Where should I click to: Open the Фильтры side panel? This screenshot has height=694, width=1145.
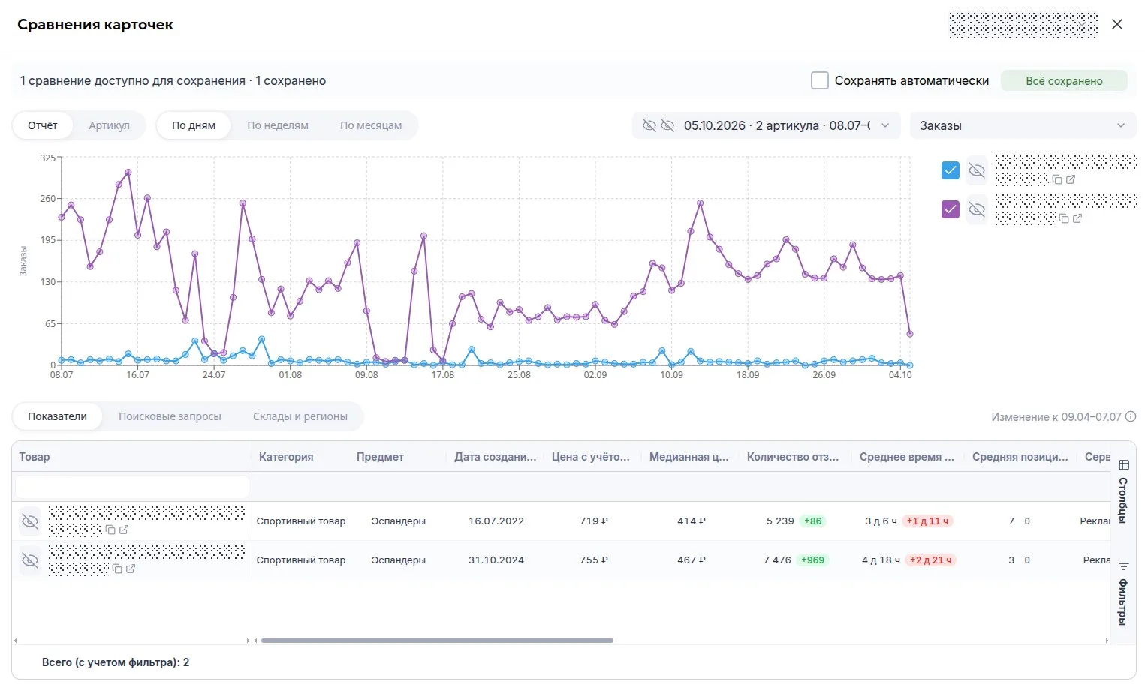[x=1123, y=593]
